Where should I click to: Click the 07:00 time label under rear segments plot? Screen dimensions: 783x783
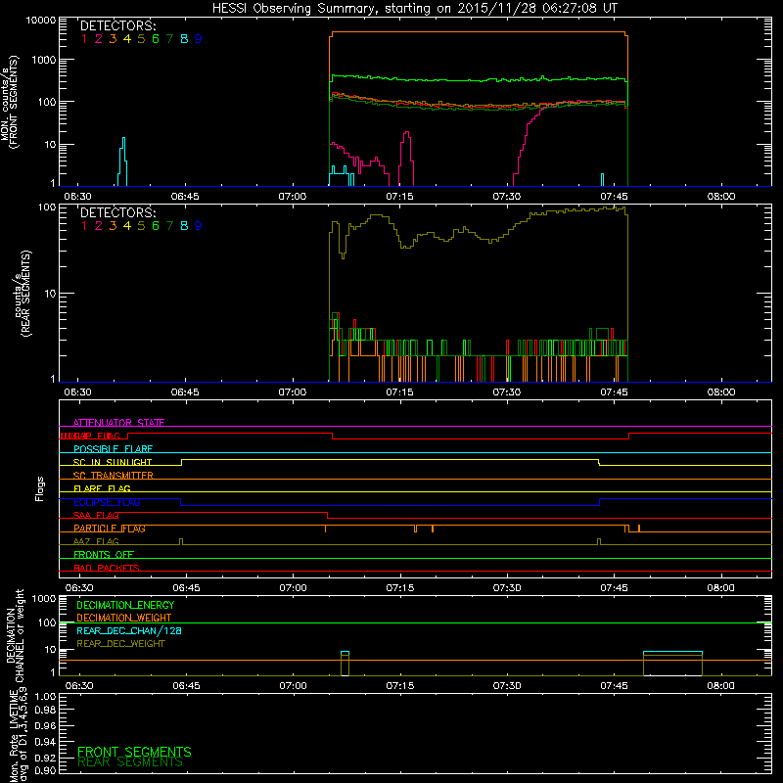[x=292, y=392]
